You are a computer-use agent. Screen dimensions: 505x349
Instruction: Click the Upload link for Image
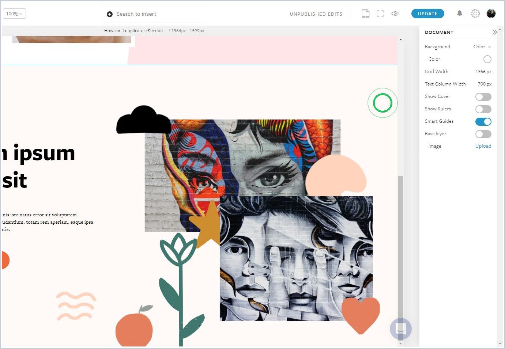click(483, 146)
